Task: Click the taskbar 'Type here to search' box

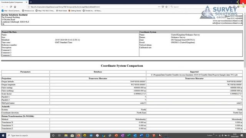Action: point(28,135)
